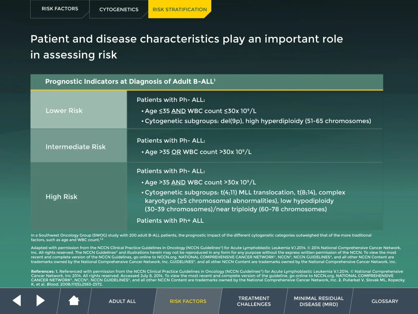Click the 'References:' footnote text
Viewport: 418px width, 314px height.
click(218, 278)
